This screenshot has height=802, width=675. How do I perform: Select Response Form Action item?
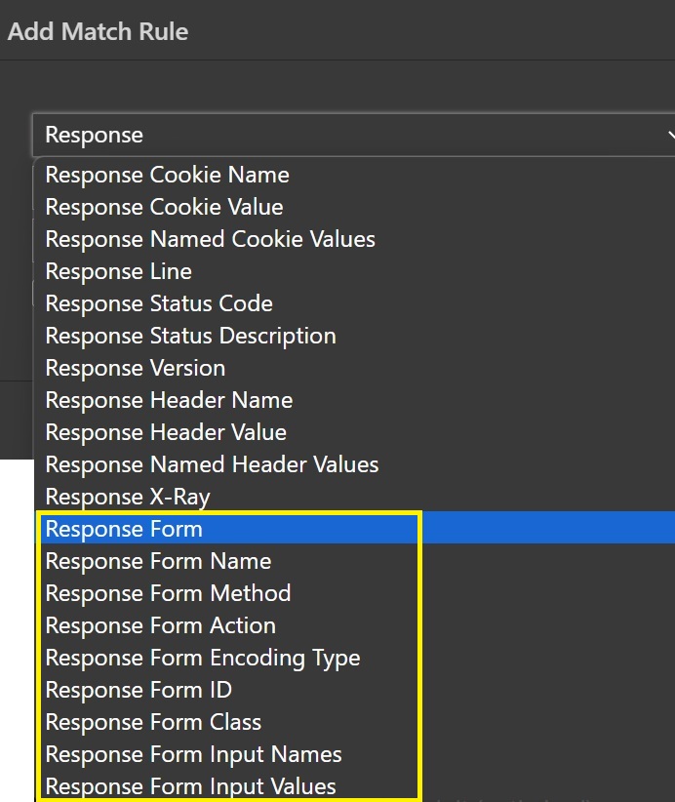coord(160,626)
